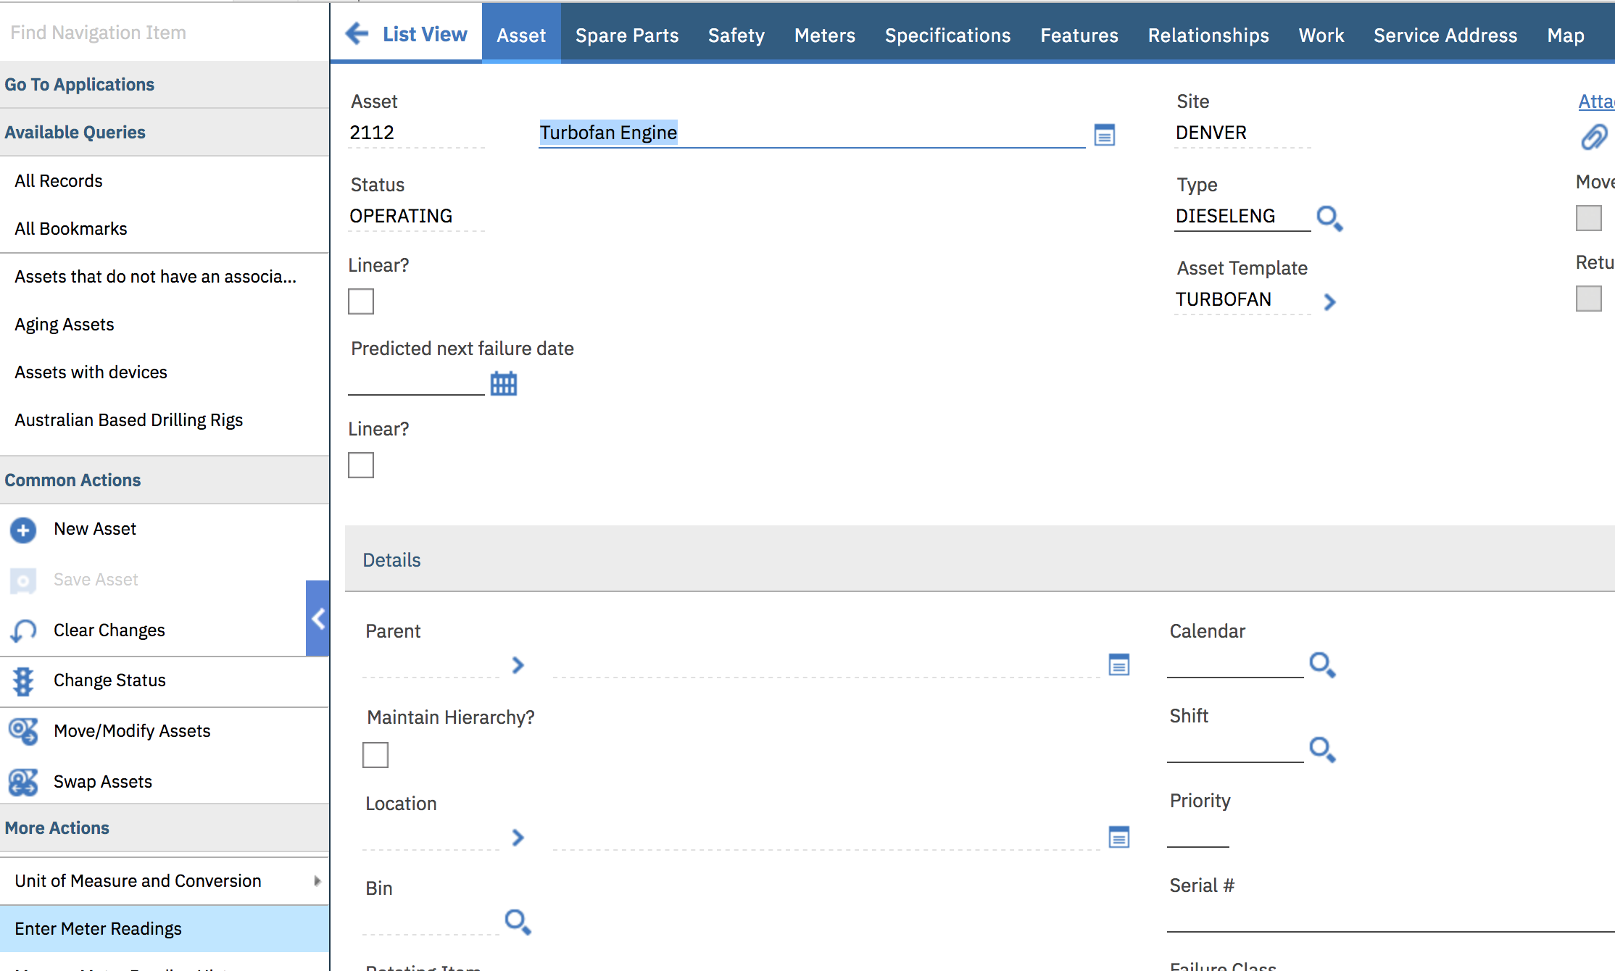The height and width of the screenshot is (971, 1615).
Task: Click the Swap Assets icon
Action: point(23,782)
